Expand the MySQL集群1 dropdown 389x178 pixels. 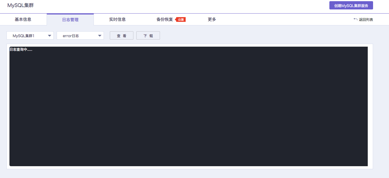(30, 35)
